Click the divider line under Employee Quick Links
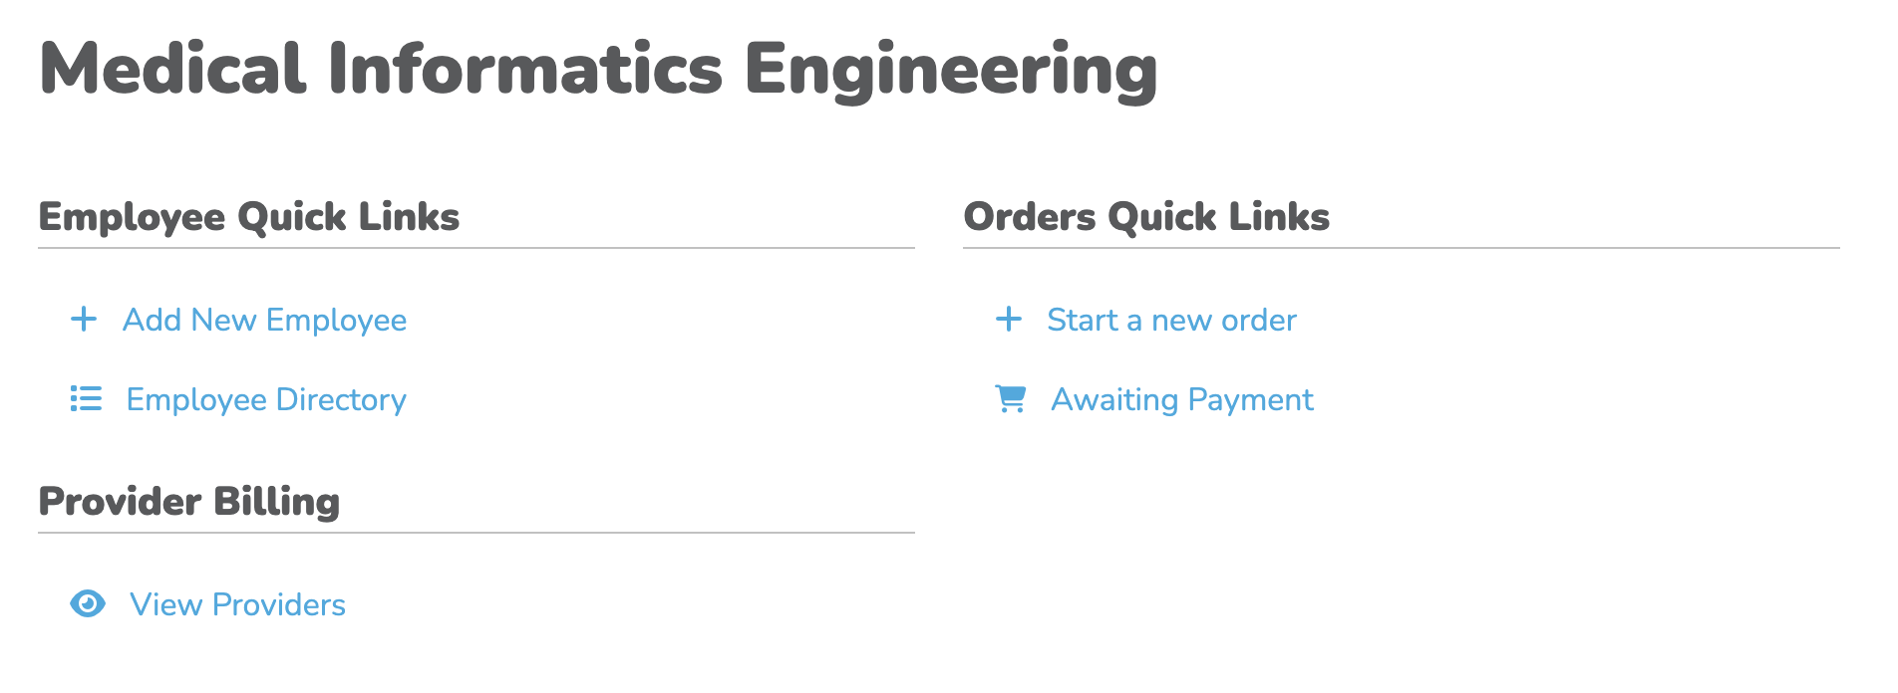Image resolution: width=1898 pixels, height=693 pixels. coord(476,248)
